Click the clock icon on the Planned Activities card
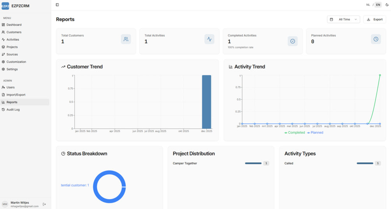391x209 pixels. pyautogui.click(x=376, y=39)
